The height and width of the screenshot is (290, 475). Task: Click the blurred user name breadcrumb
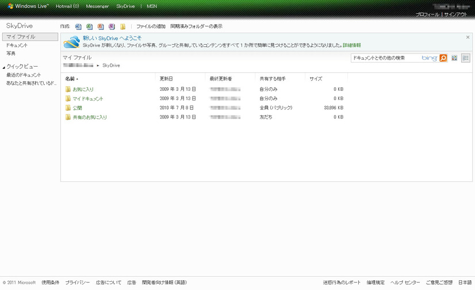tap(78, 65)
